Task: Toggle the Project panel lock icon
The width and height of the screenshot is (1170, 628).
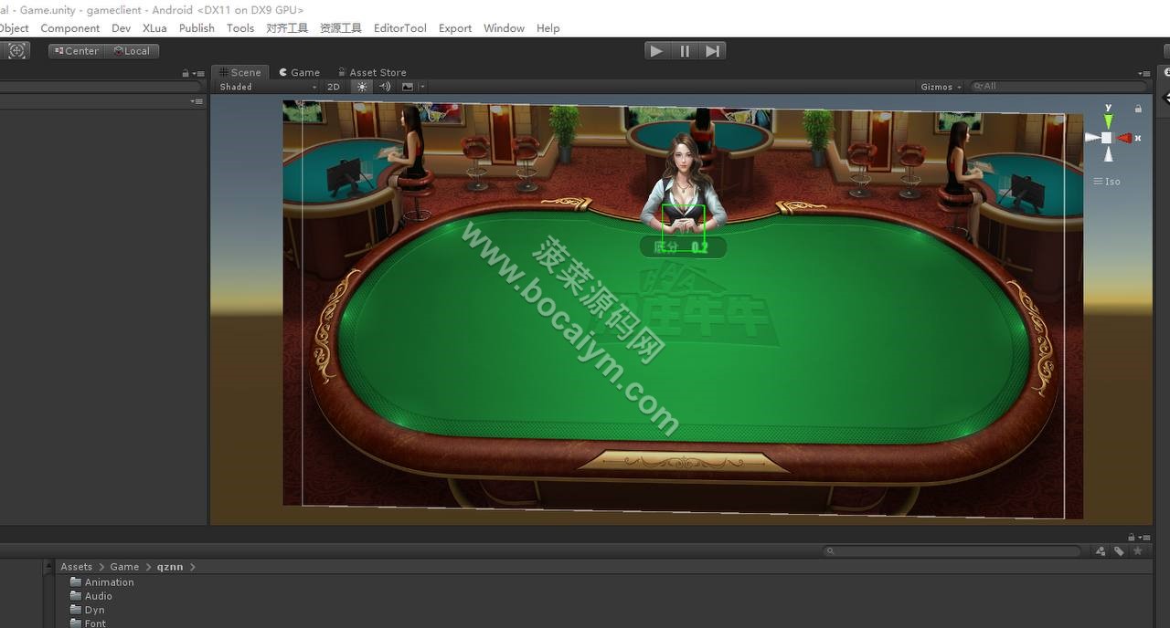Action: pos(1132,537)
